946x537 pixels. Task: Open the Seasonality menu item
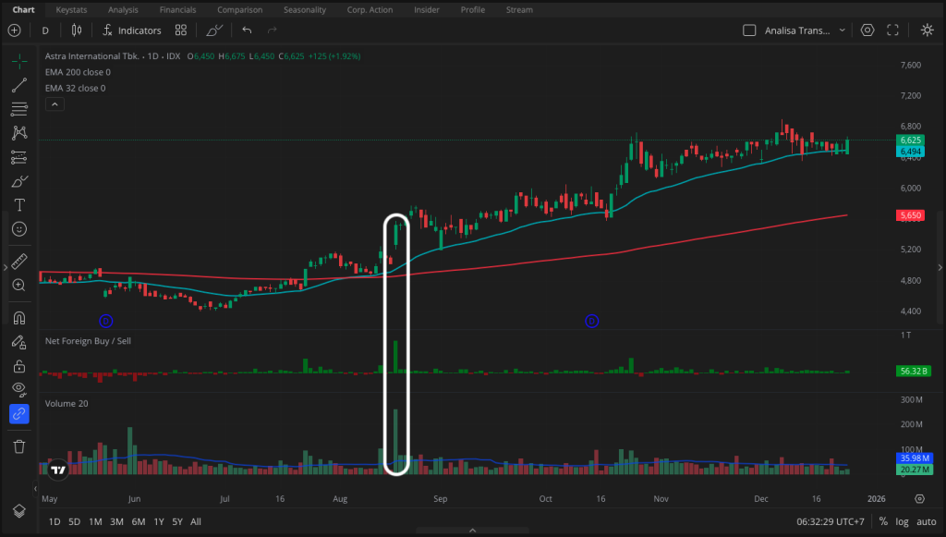coord(305,9)
